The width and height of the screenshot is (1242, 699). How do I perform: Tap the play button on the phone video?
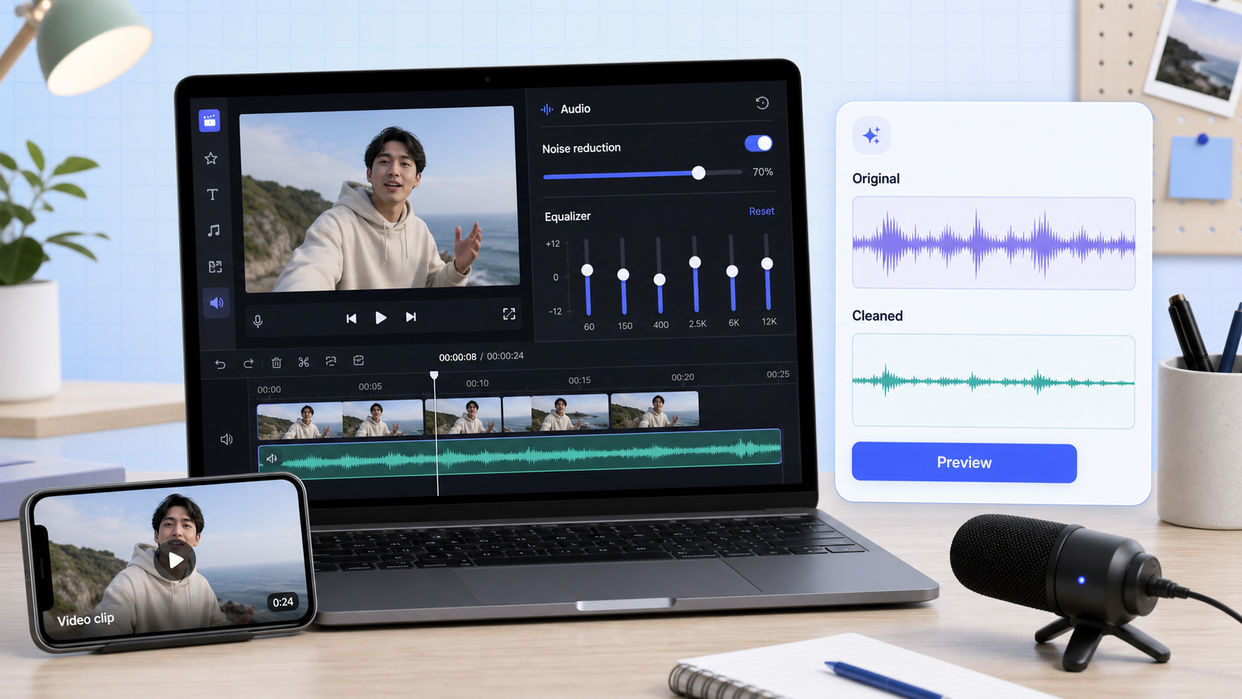pyautogui.click(x=175, y=560)
